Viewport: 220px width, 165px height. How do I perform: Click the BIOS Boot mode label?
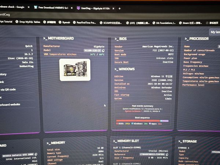pyautogui.click(x=120, y=54)
